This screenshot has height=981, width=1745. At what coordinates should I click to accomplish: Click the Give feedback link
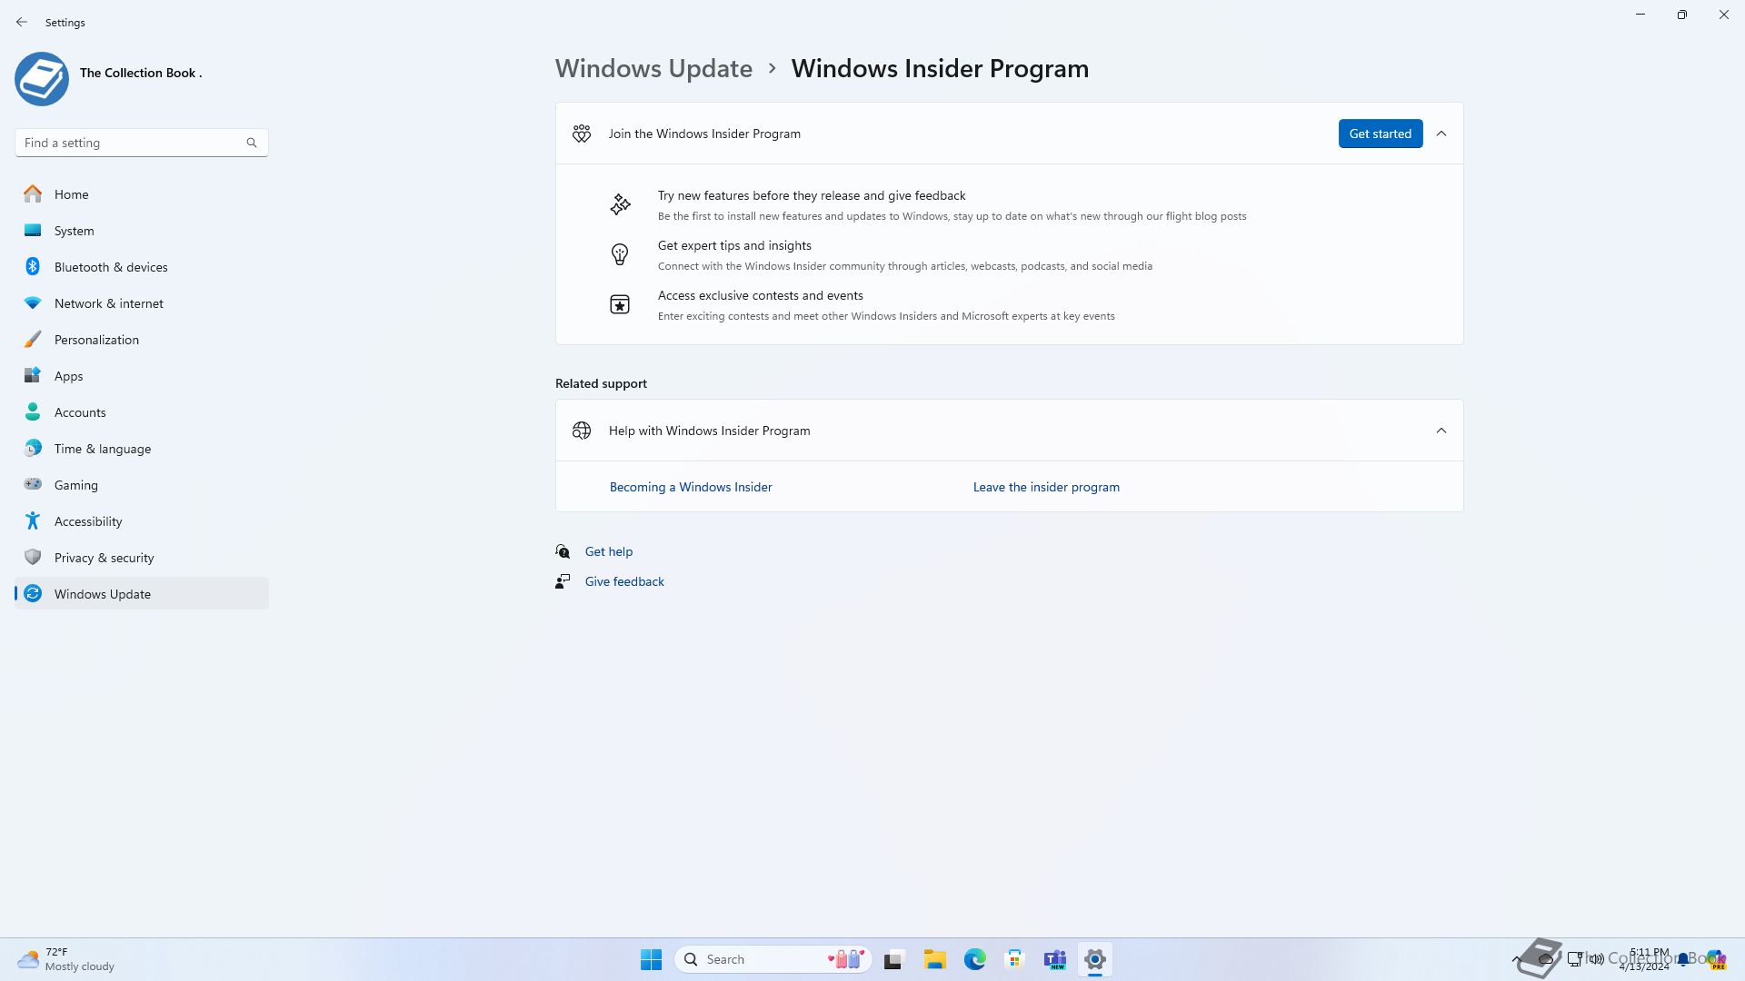point(624,581)
